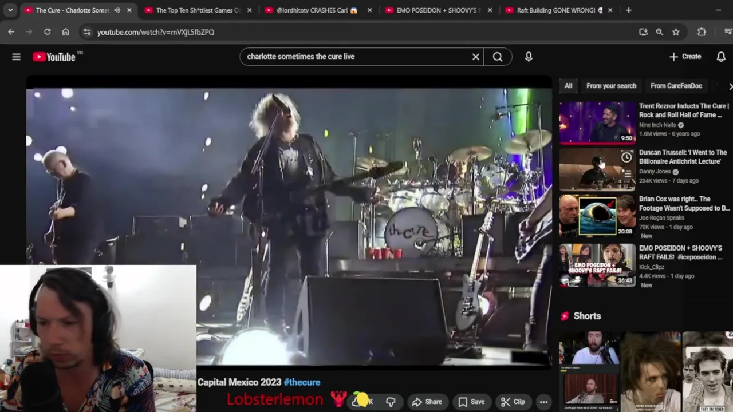The height and width of the screenshot is (412, 733).
Task: Reload the current page
Action: 48,32
